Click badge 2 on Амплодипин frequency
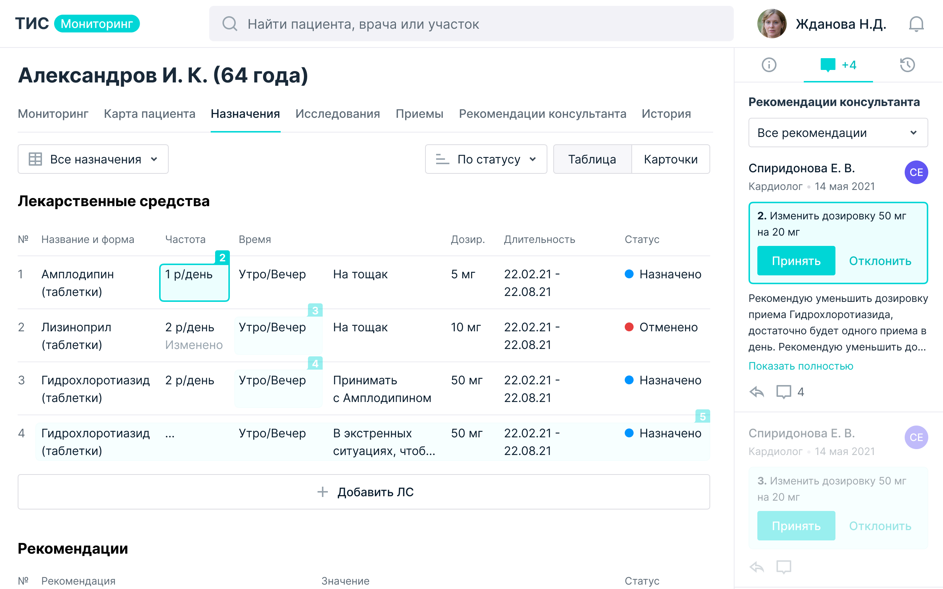Image resolution: width=943 pixels, height=589 pixels. pos(222,257)
